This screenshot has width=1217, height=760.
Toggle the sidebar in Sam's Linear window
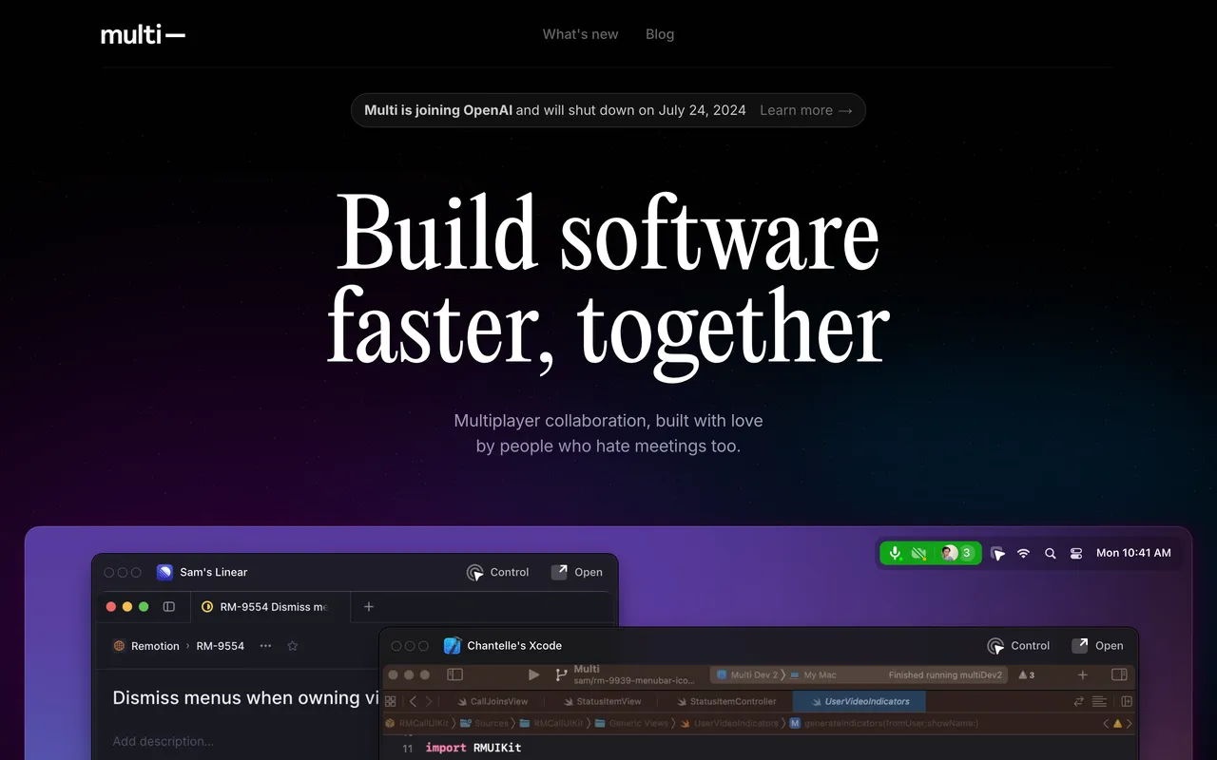[169, 606]
